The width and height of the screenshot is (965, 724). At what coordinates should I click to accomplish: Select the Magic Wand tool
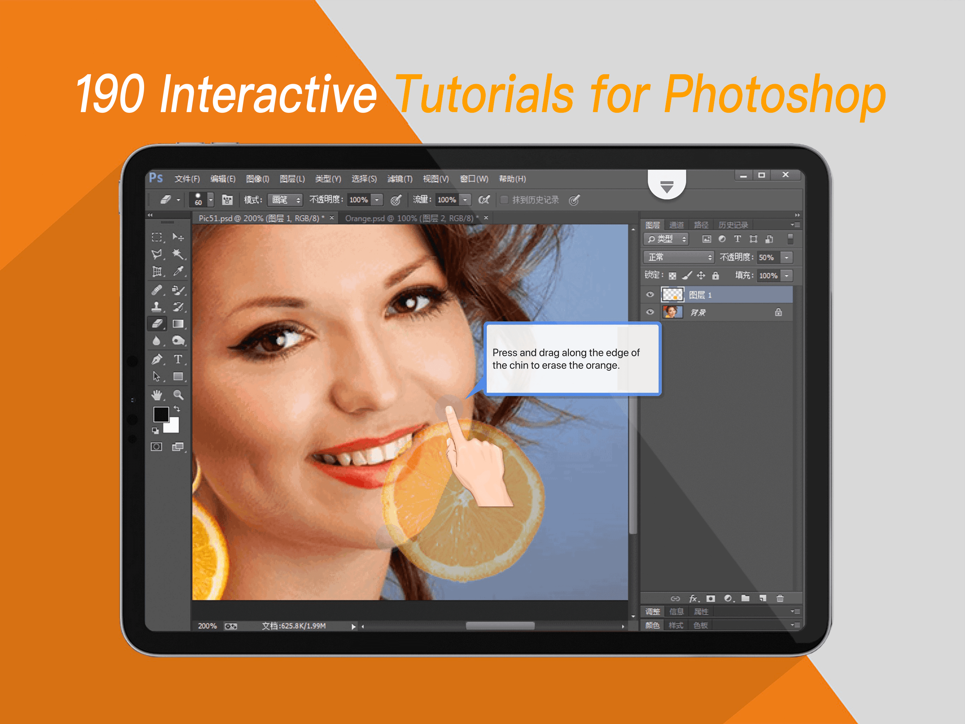(178, 254)
